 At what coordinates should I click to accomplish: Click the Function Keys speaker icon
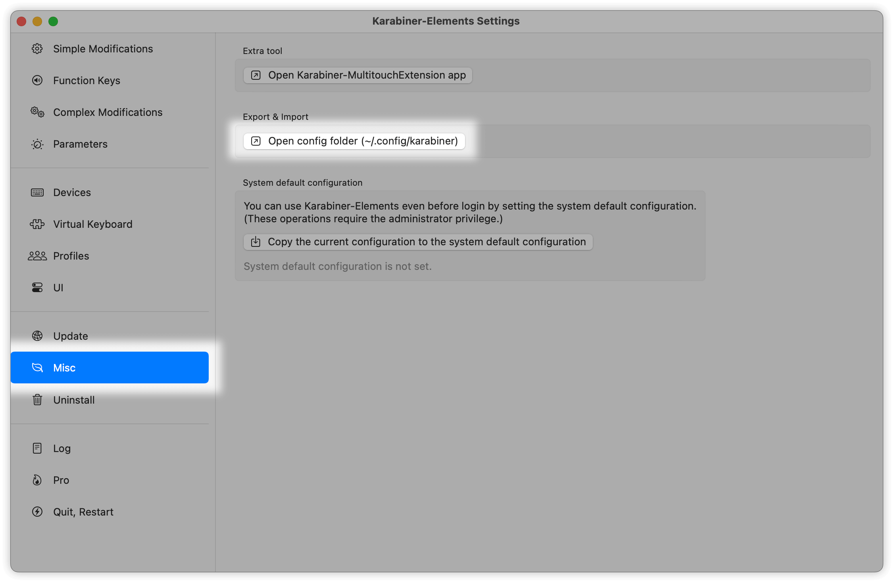pos(37,81)
